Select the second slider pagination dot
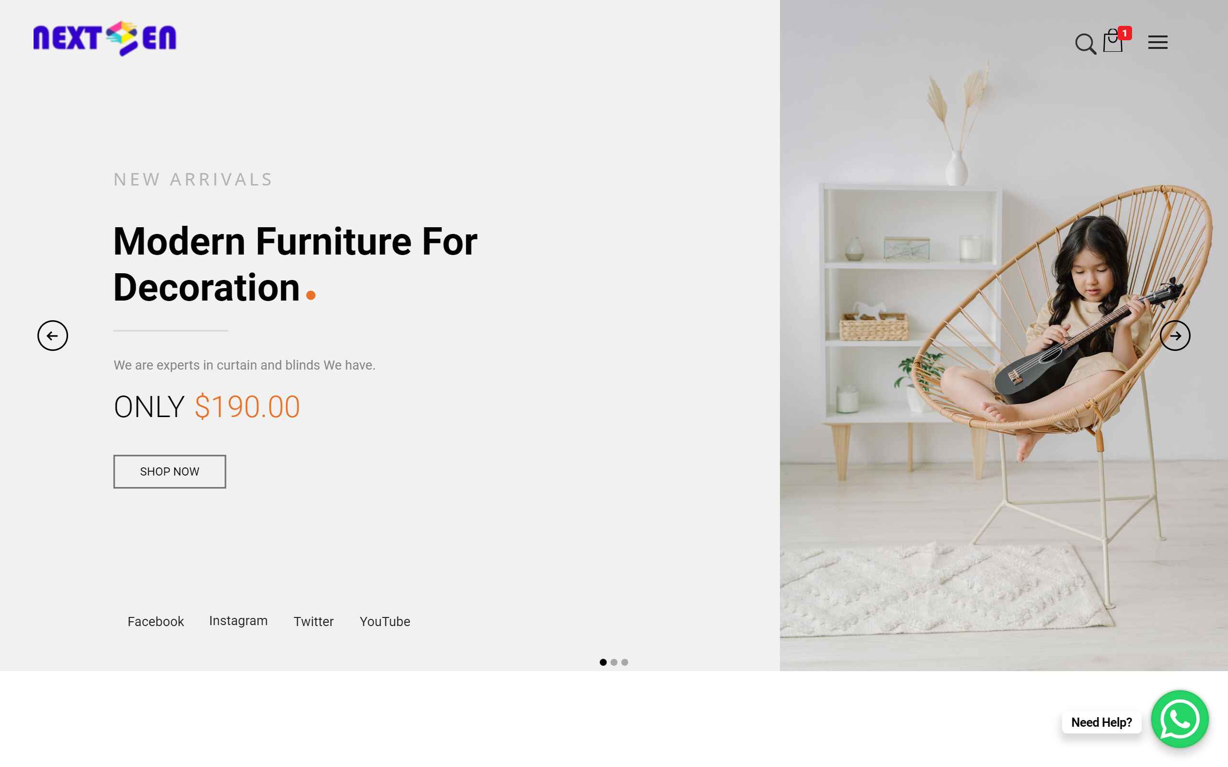Viewport: 1228px width, 767px height. [614, 662]
